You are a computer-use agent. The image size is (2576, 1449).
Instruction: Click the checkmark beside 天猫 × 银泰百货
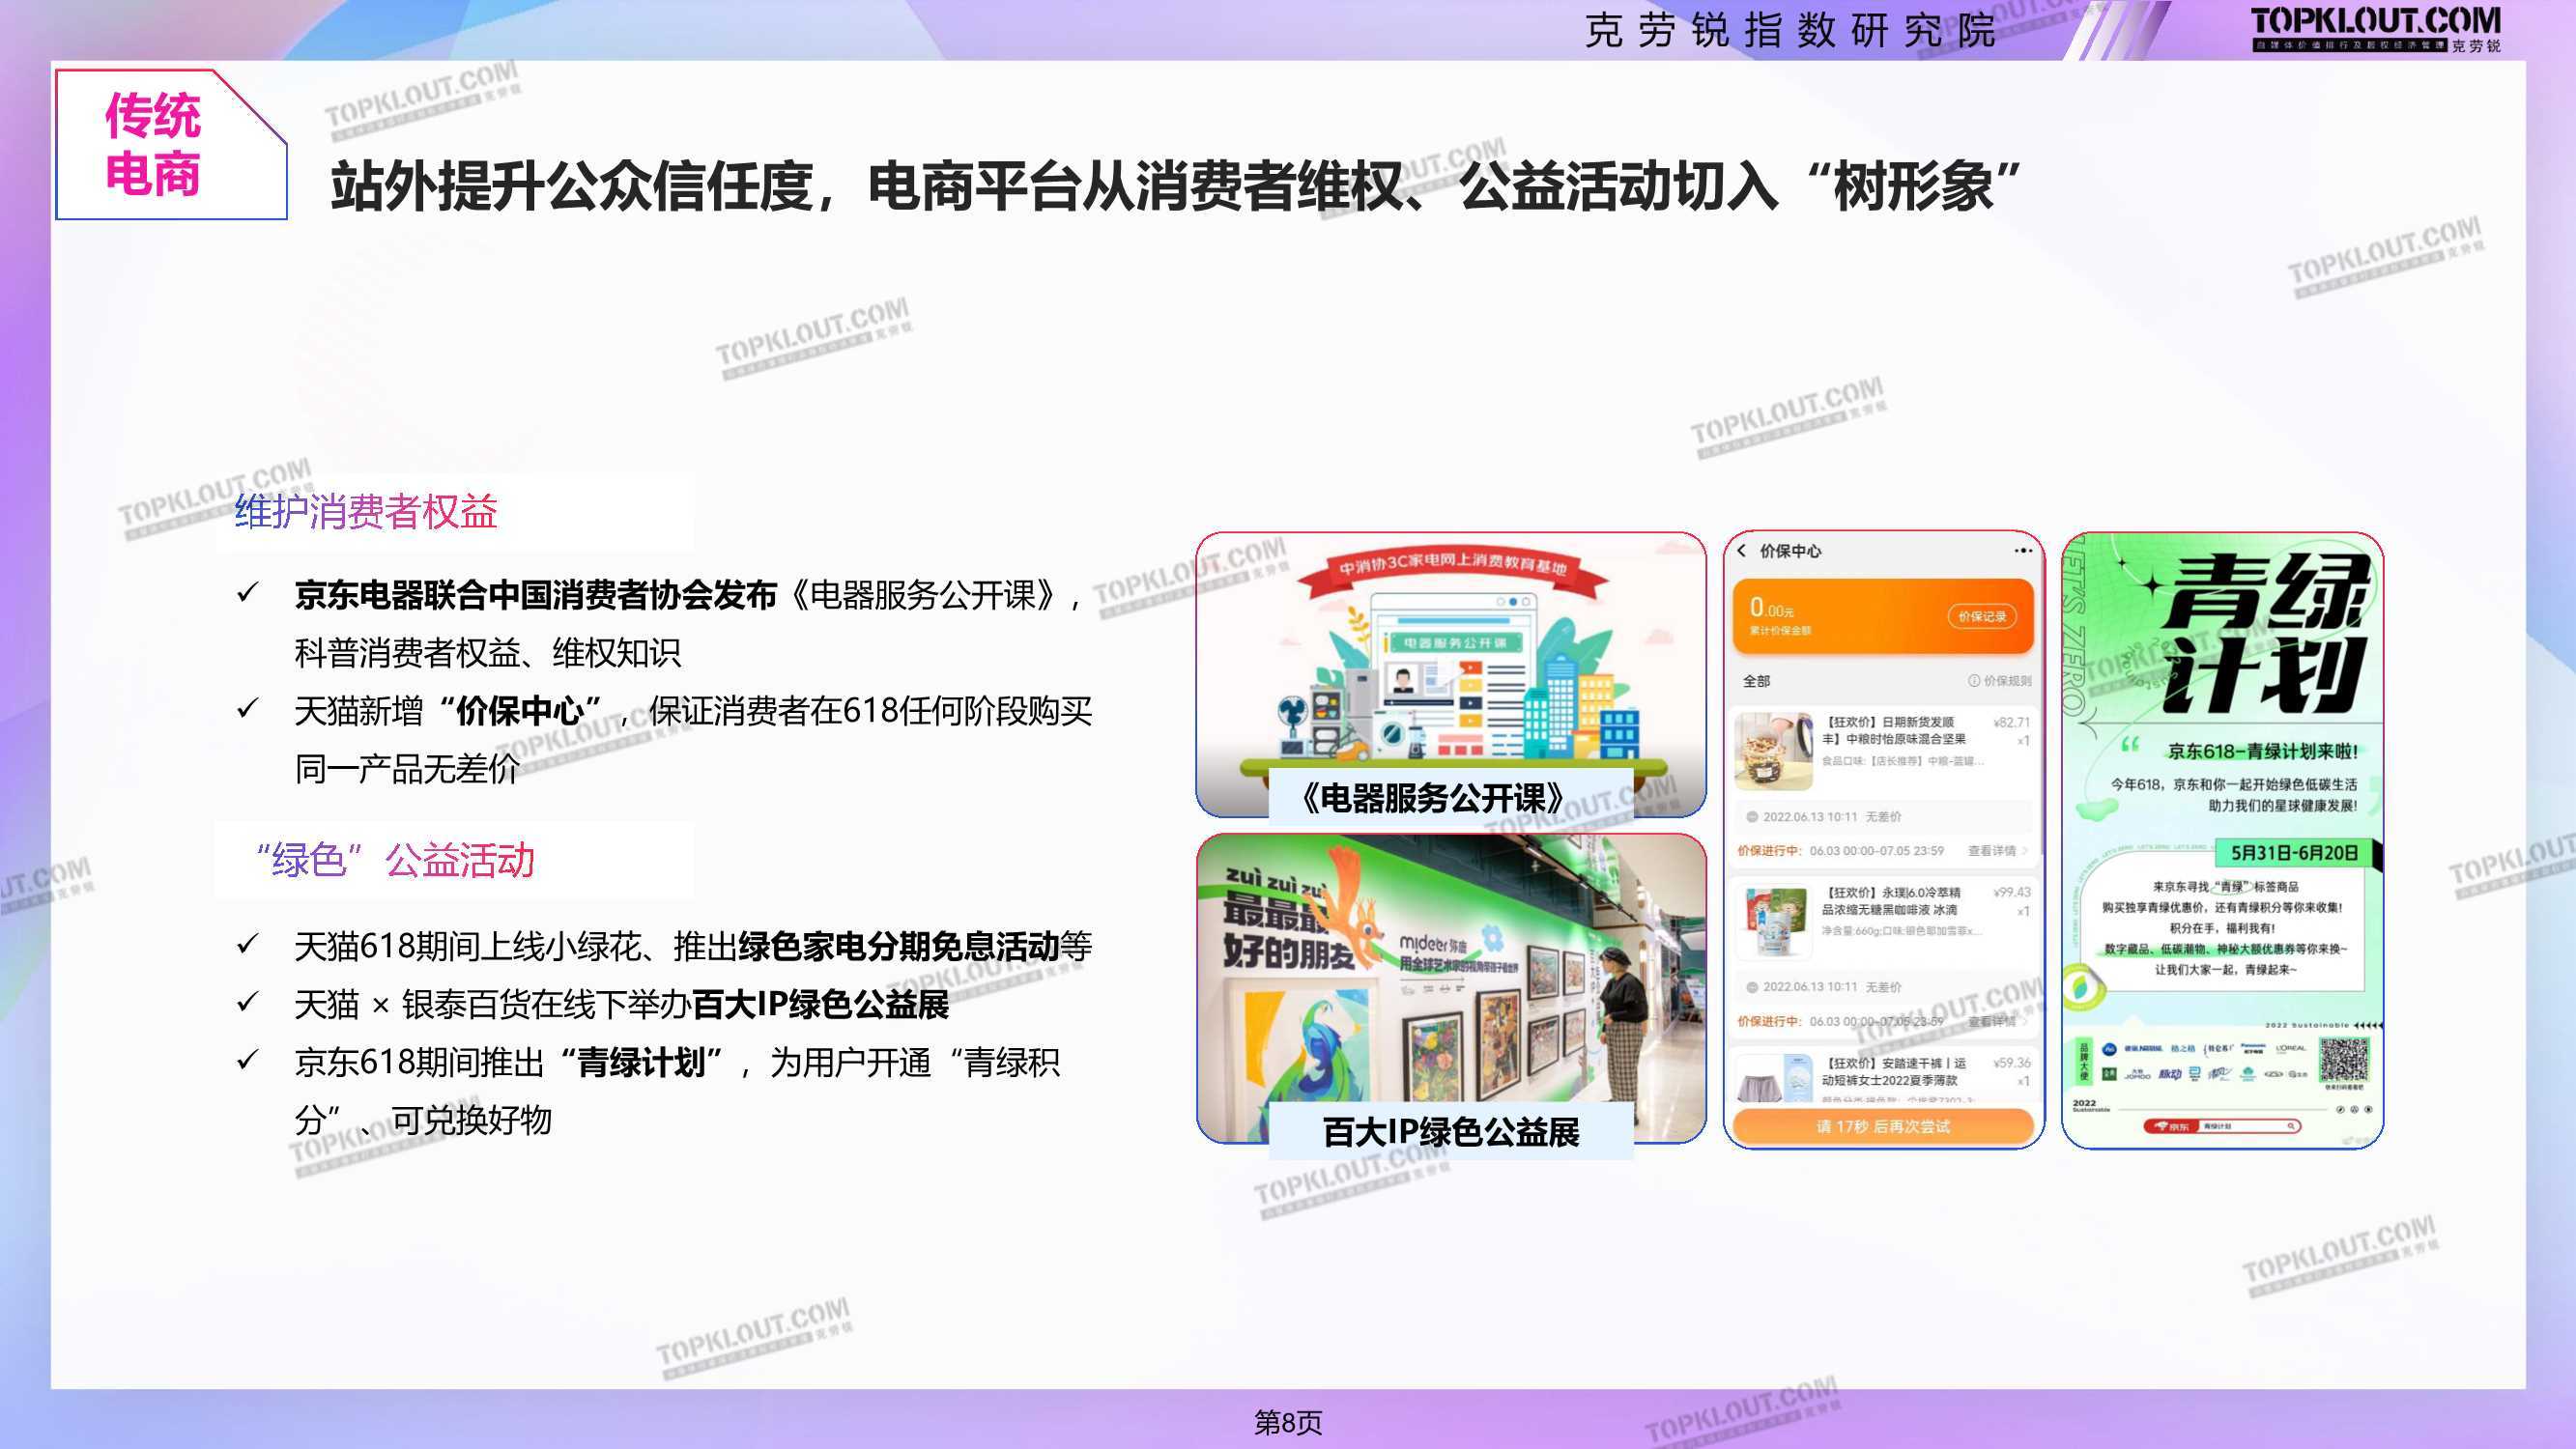pyautogui.click(x=247, y=1001)
